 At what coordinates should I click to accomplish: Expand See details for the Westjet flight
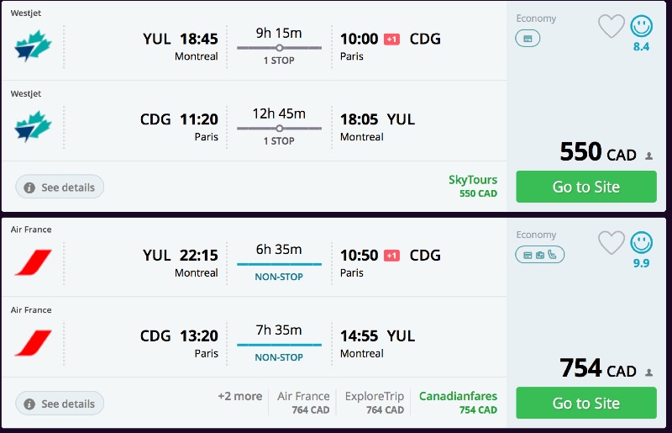click(60, 187)
